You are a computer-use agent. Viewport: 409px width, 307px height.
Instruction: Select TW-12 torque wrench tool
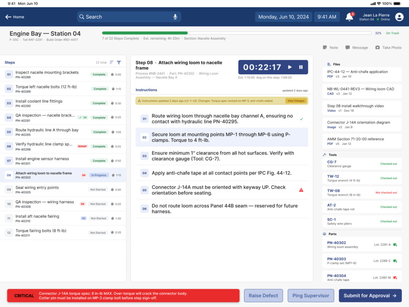[x=362, y=178]
